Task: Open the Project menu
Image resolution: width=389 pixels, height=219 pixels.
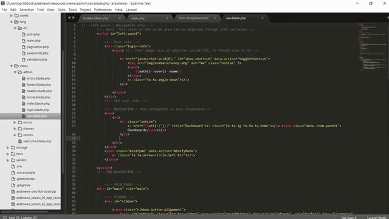Action: point(85,10)
